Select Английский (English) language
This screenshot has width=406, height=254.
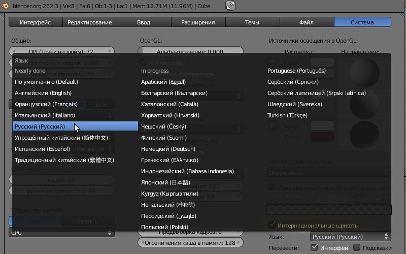43,93
